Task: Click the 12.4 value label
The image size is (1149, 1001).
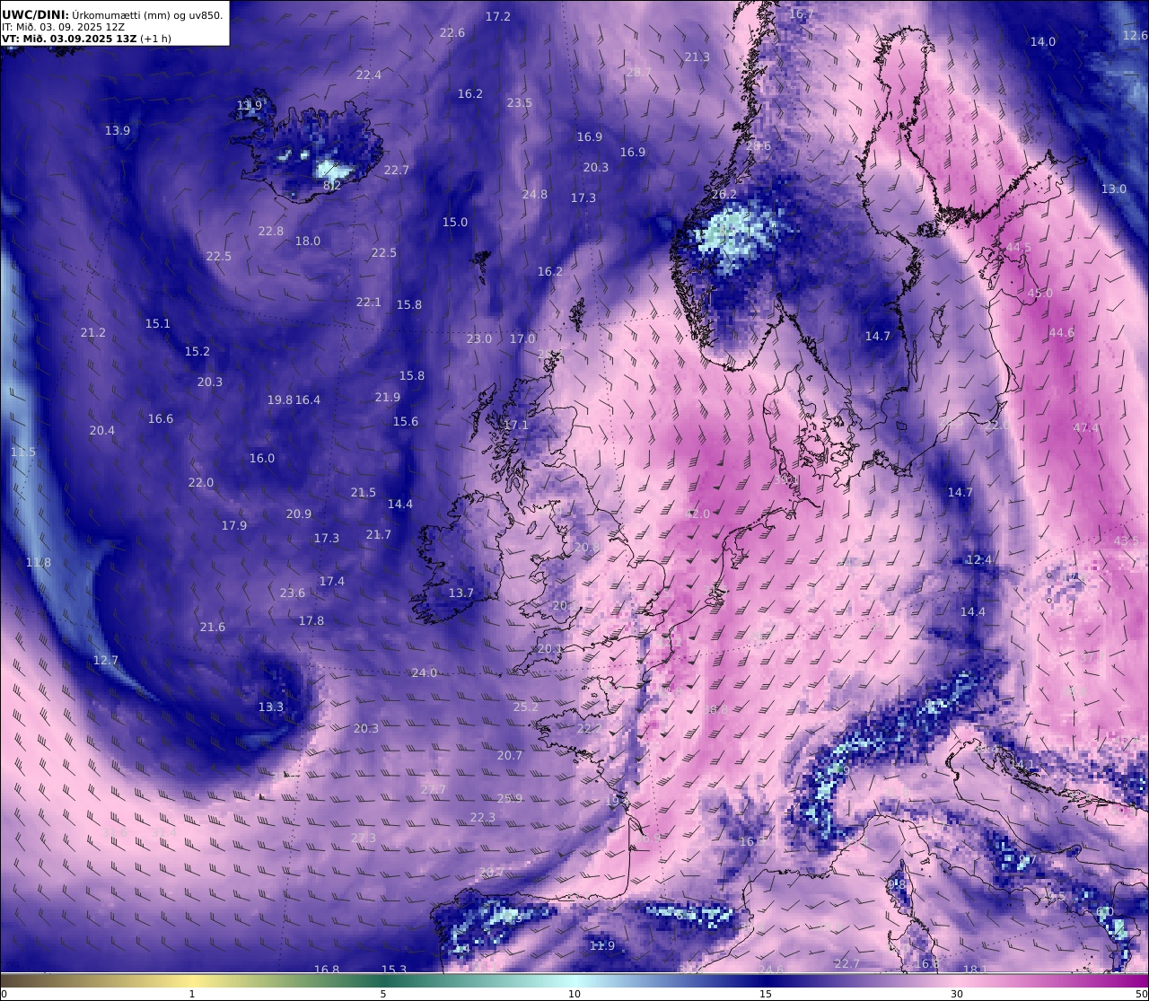Action: 979,559
